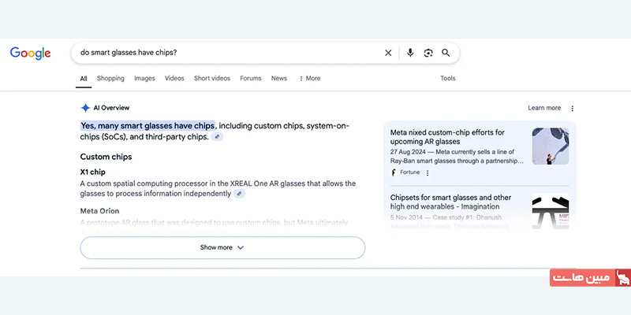631x315 pixels.
Task: Click the Fortune publisher icon
Action: click(x=394, y=172)
